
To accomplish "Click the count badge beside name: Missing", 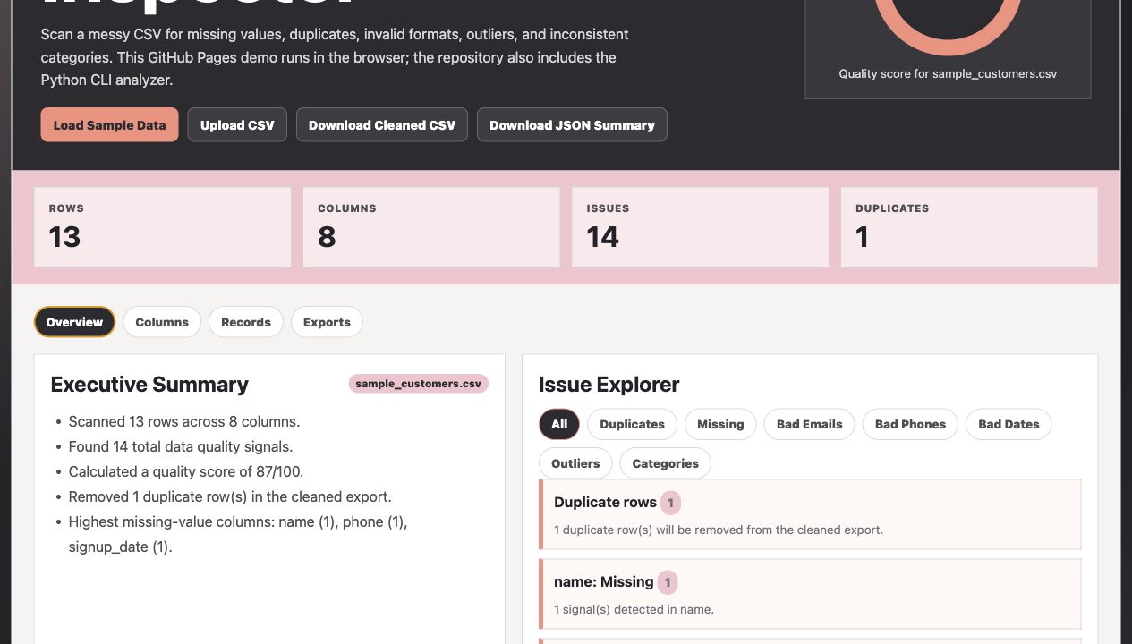I will tap(668, 582).
